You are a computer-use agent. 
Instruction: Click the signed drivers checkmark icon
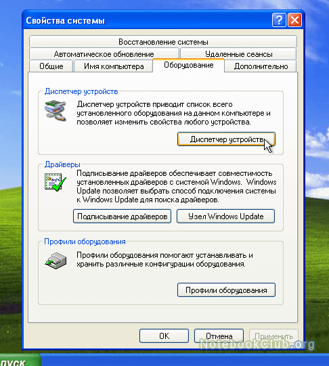(56, 182)
